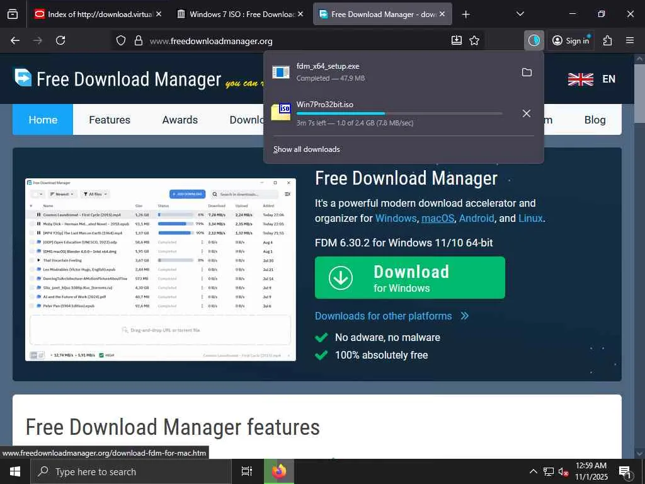Click Show all downloads
Image resolution: width=645 pixels, height=484 pixels.
point(307,149)
